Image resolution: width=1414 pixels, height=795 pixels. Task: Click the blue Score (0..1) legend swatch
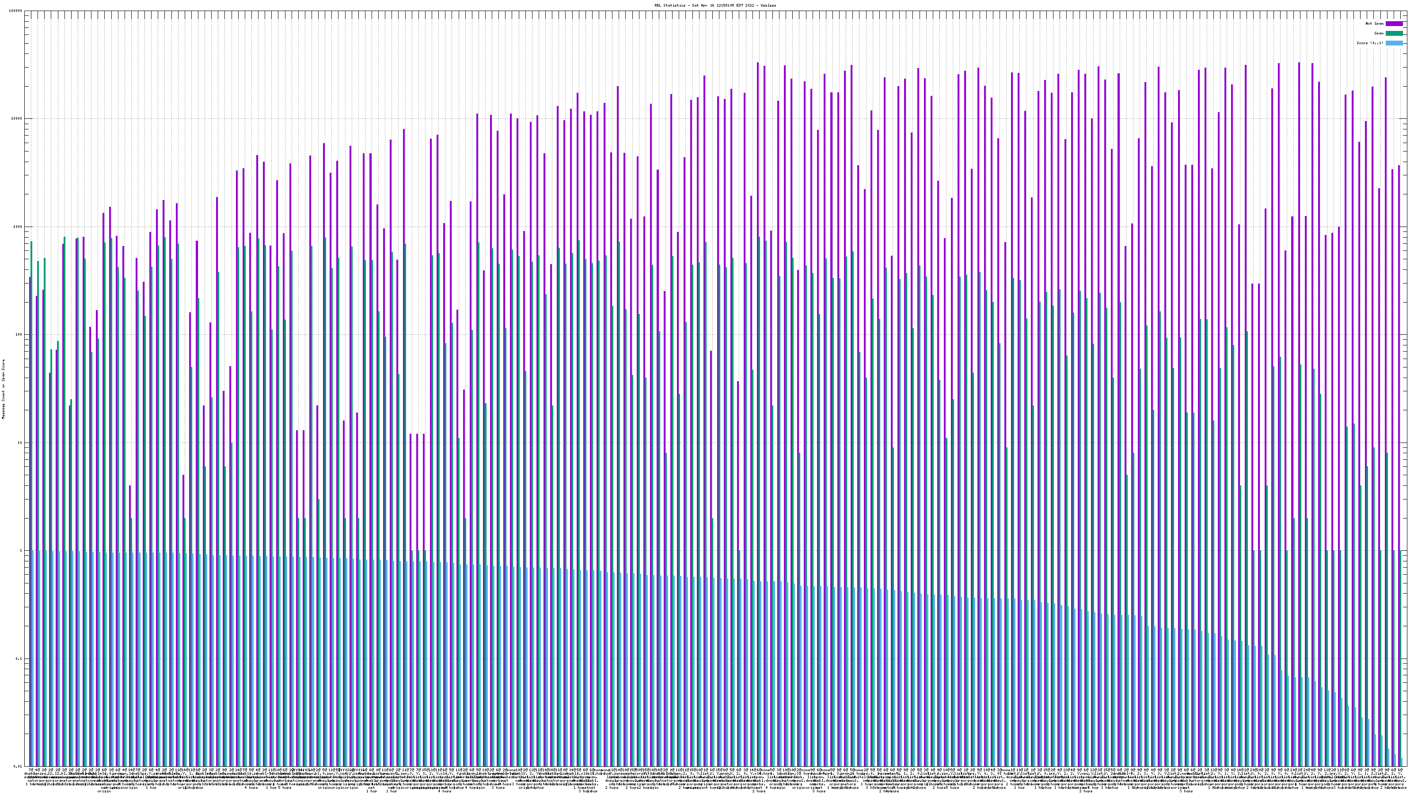click(x=1394, y=43)
